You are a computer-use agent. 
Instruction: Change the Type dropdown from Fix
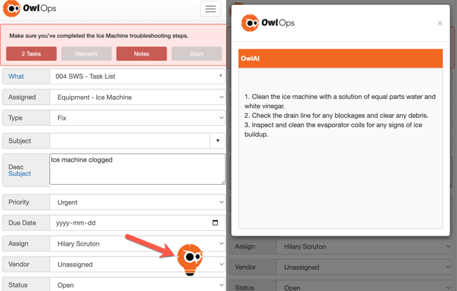click(x=137, y=118)
